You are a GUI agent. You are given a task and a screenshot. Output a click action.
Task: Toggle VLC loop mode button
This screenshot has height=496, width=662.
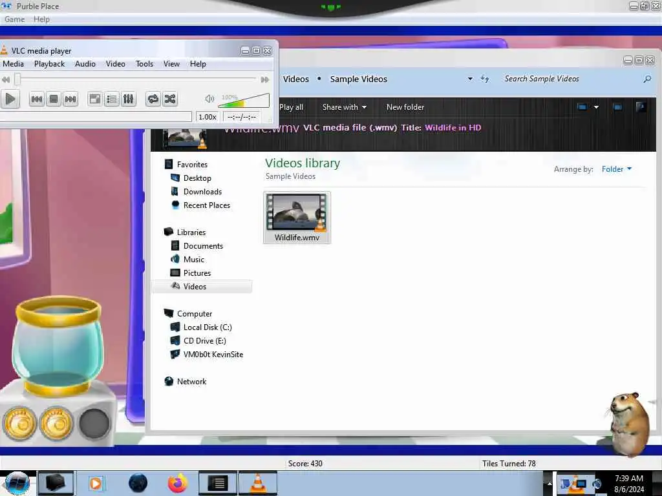coord(153,99)
